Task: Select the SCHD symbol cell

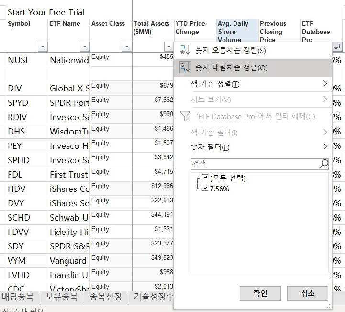Action: pyautogui.click(x=27, y=217)
